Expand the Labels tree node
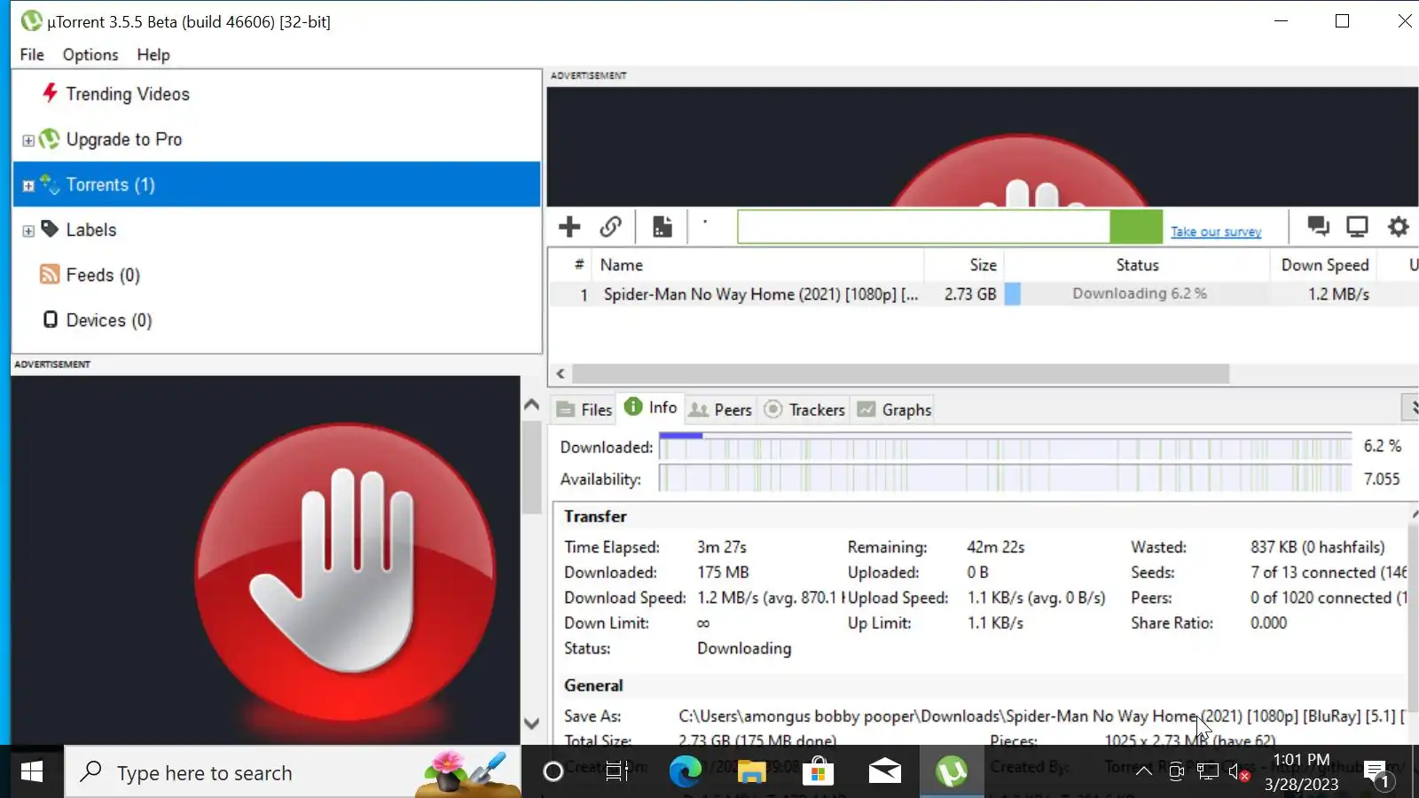 point(28,231)
